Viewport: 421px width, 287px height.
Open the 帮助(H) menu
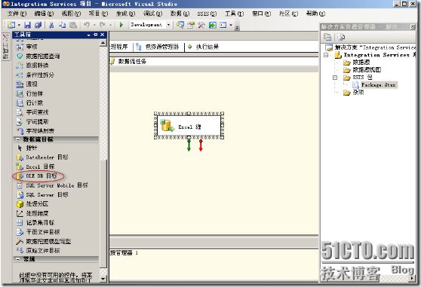(315, 14)
